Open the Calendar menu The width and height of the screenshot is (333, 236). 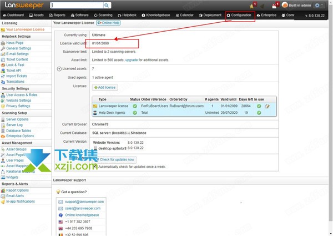[x=185, y=15]
